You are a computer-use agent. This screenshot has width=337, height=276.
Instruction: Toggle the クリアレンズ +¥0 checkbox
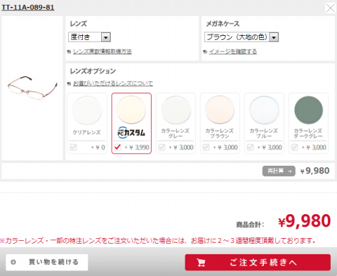73,147
